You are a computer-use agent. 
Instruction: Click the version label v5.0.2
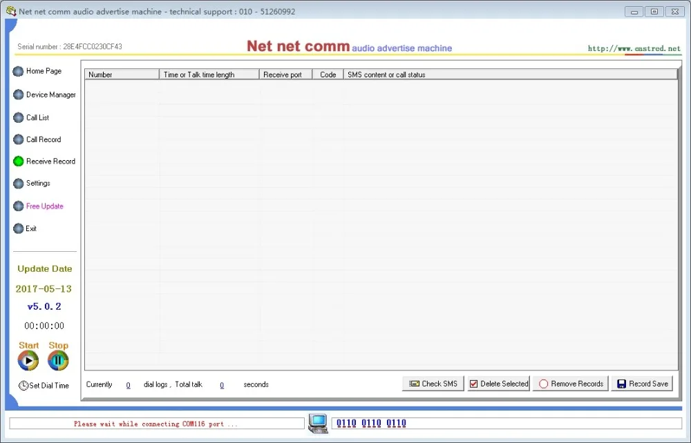[x=44, y=306]
